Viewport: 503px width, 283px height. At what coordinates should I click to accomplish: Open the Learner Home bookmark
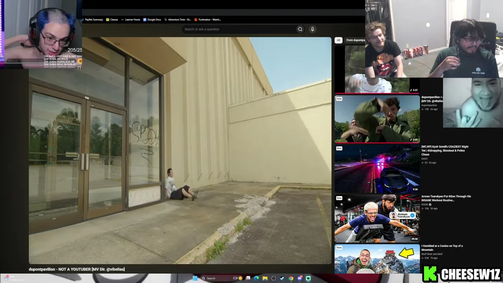point(131,20)
